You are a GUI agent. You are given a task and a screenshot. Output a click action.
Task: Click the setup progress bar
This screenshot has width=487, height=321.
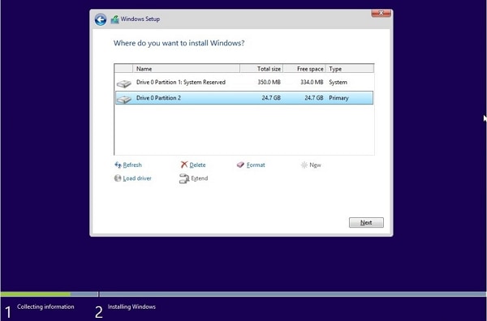[x=243, y=293]
